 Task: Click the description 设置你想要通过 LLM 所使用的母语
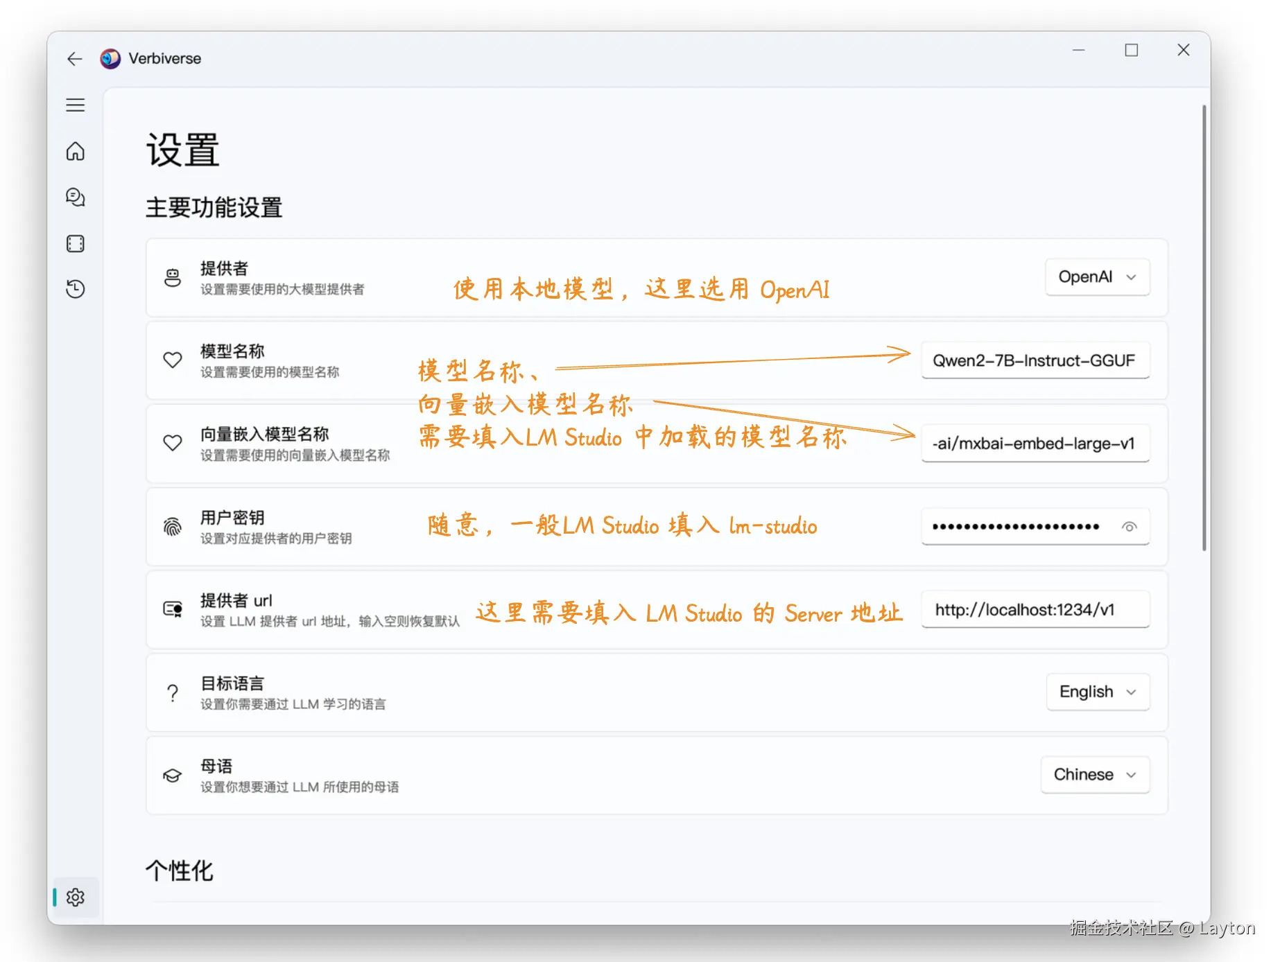[300, 787]
